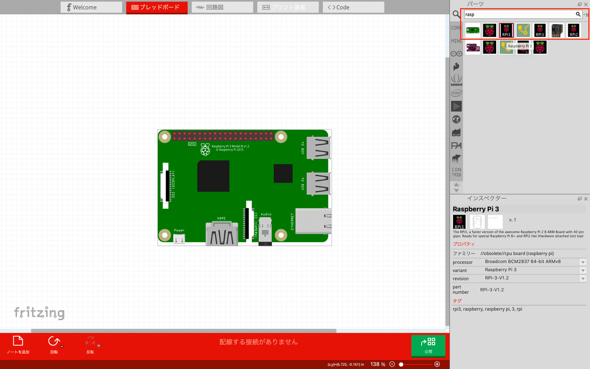This screenshot has height=369, width=590.
Task: Click the canvas vertical scrollbar
Action: point(447,192)
